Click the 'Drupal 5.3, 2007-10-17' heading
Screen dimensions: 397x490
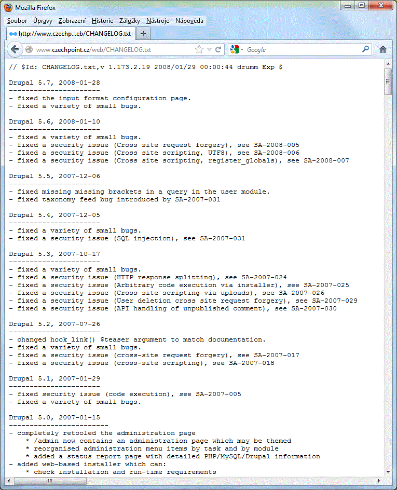pyautogui.click(x=54, y=254)
